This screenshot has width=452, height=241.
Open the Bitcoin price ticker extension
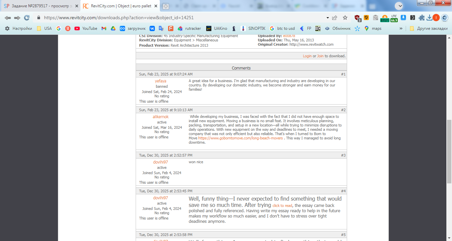pos(385,18)
